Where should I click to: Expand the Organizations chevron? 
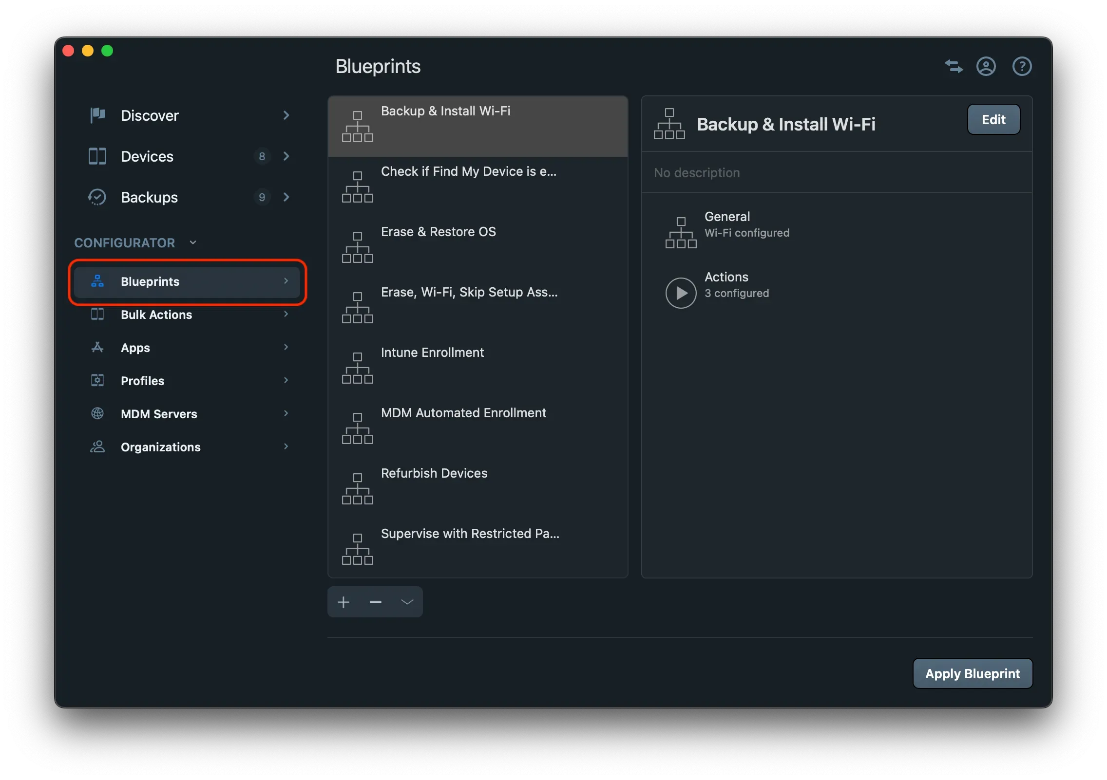[285, 446]
